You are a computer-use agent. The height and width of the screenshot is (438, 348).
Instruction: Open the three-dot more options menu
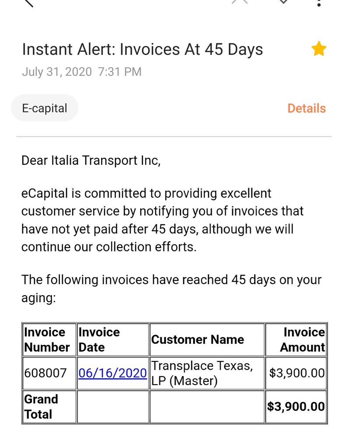coord(319,3)
